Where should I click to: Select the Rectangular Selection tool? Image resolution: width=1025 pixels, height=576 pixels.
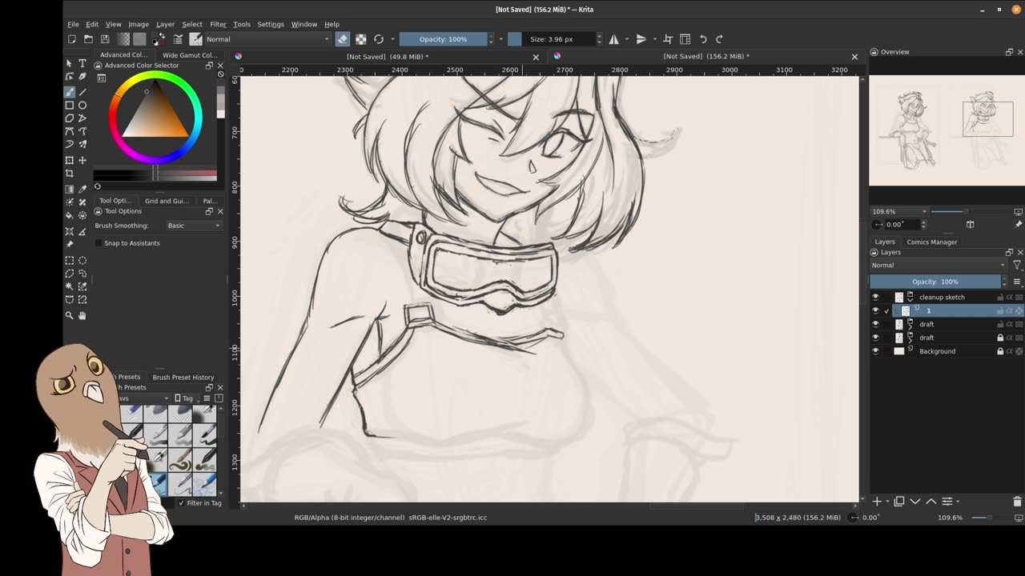tap(70, 260)
